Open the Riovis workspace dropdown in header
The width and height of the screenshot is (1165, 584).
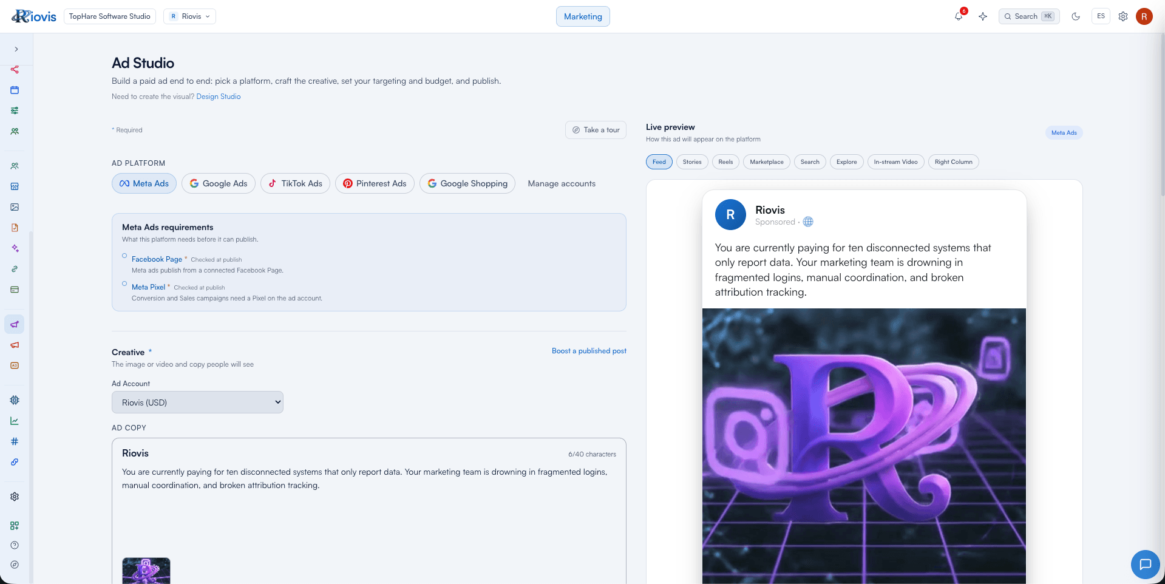pos(190,16)
